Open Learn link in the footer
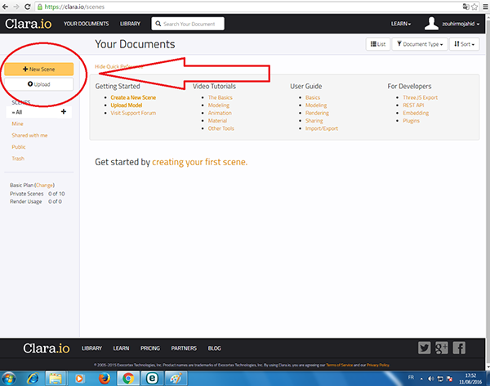The height and width of the screenshot is (386, 490). tap(121, 348)
